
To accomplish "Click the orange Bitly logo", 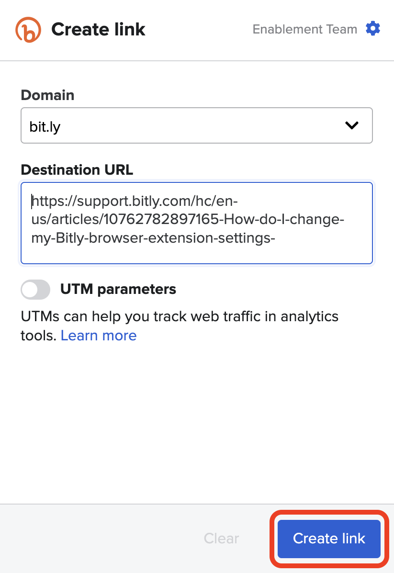I will point(28,30).
